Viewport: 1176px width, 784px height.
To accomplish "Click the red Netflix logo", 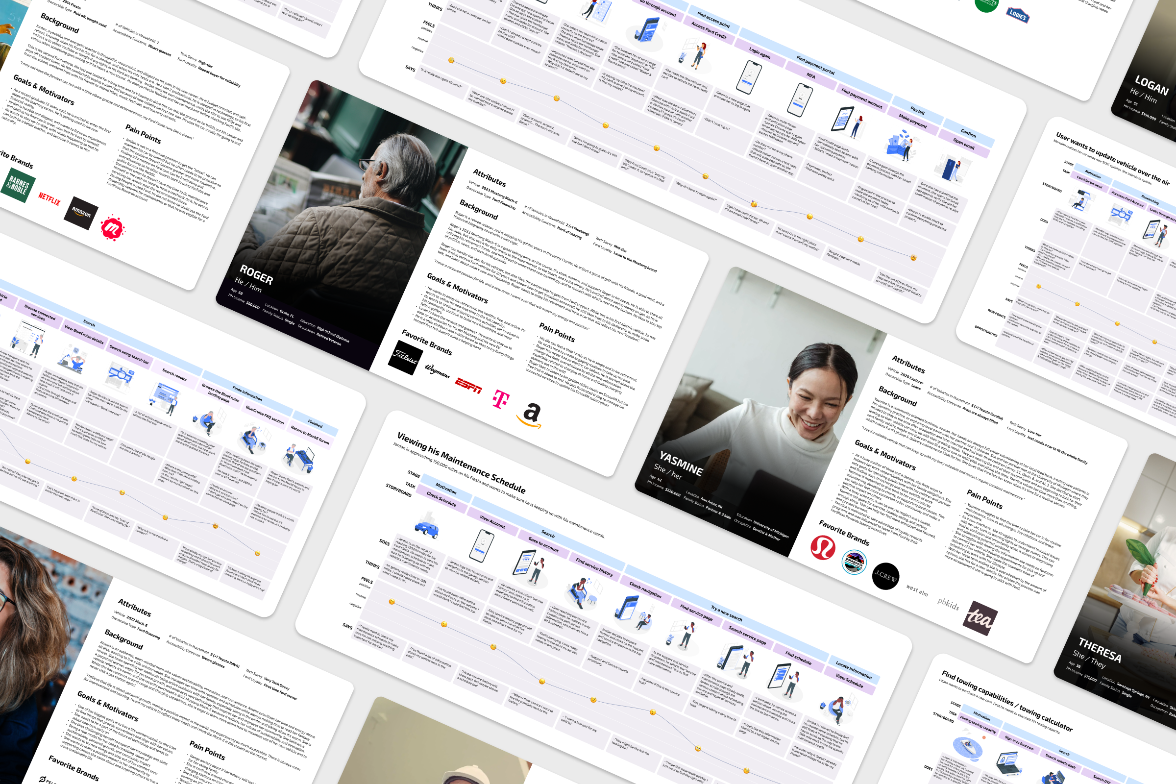I will (x=49, y=199).
